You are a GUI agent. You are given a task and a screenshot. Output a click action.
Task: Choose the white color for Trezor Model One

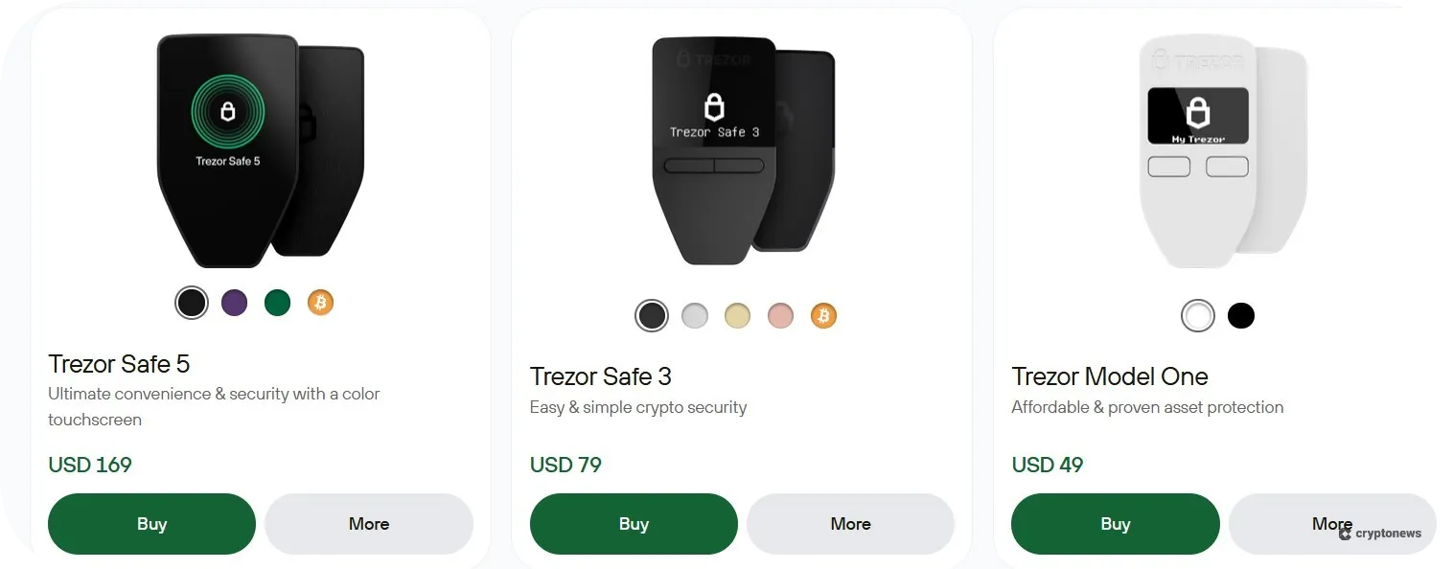[x=1198, y=315]
